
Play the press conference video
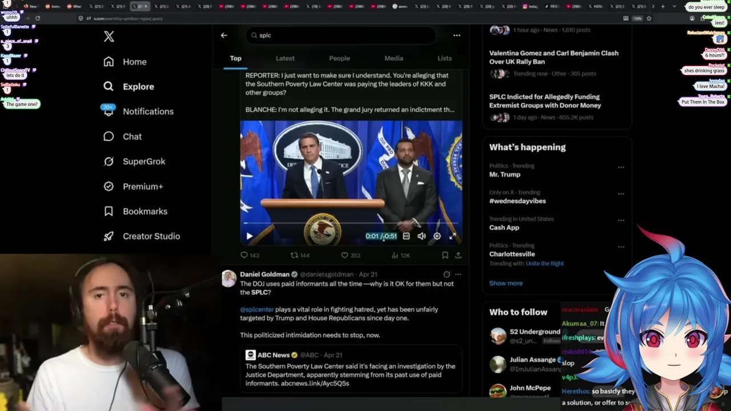click(250, 236)
